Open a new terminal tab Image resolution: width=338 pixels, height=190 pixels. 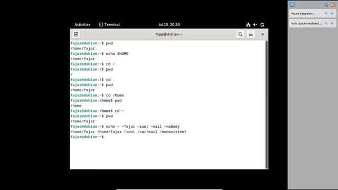pyautogui.click(x=76, y=34)
